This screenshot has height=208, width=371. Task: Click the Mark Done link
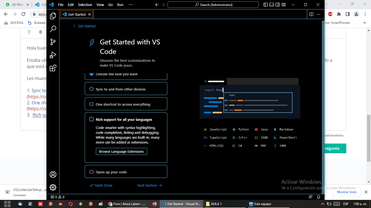click(x=101, y=185)
